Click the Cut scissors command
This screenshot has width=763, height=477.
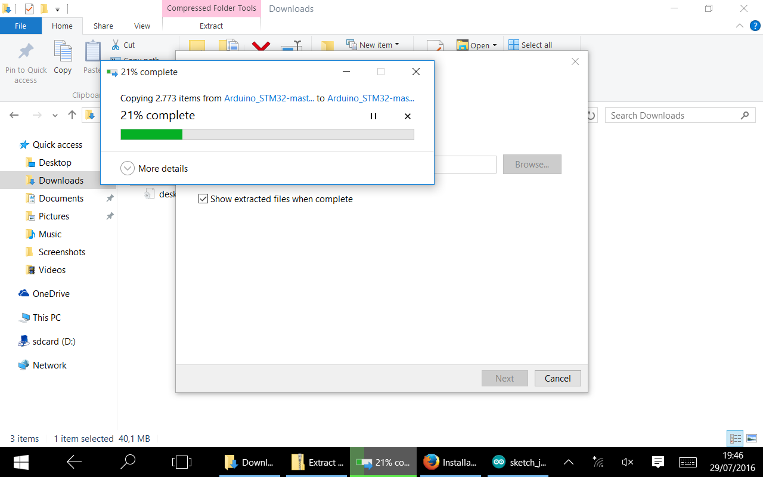(123, 45)
